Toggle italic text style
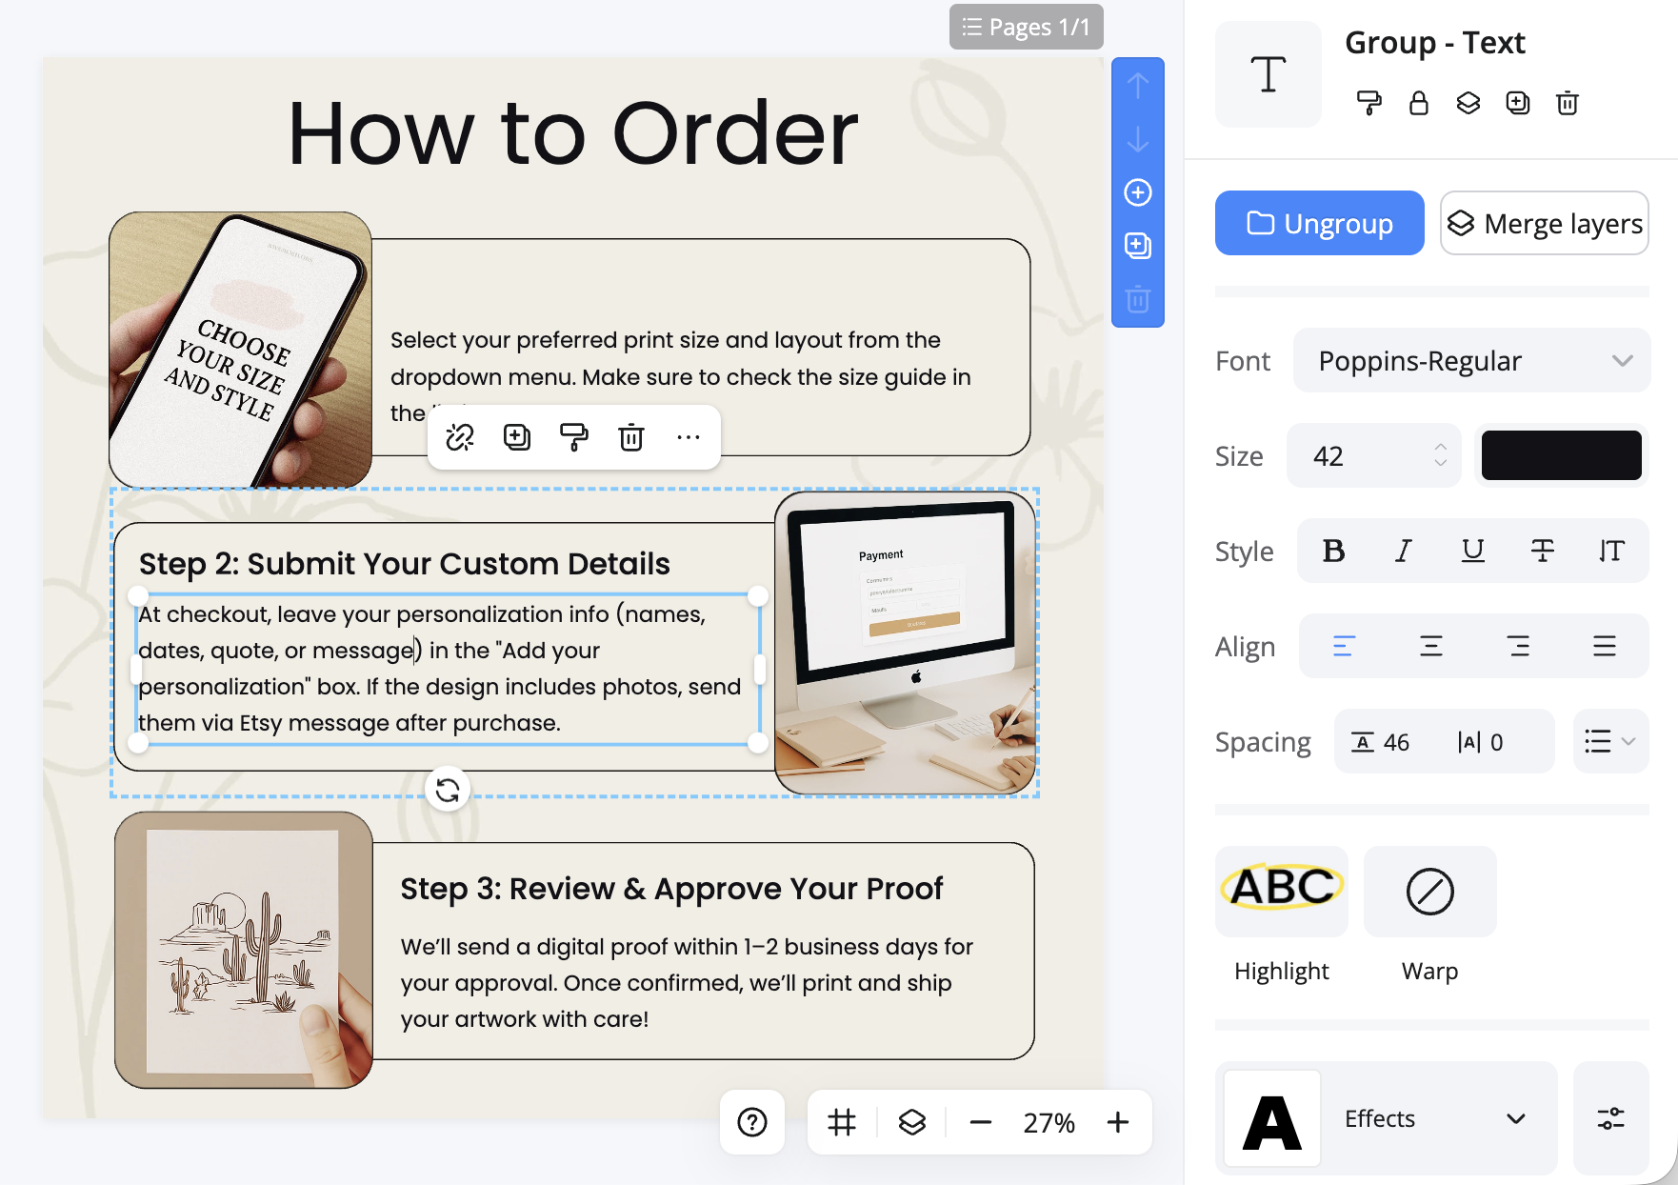 coord(1403,551)
